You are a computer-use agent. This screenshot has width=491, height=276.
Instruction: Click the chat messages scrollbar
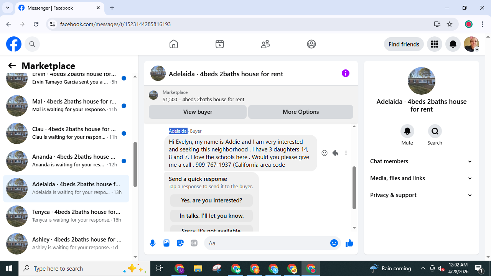pos(354,188)
